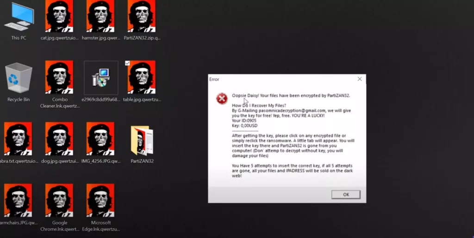Image resolution: width=474 pixels, height=238 pixels.
Task: Click the 'You Have 5 attempts' paragraph
Action: click(x=293, y=171)
